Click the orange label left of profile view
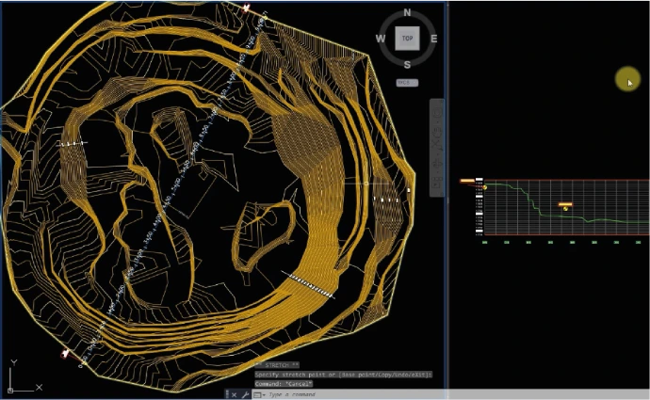The height and width of the screenshot is (400, 650). pyautogui.click(x=467, y=181)
